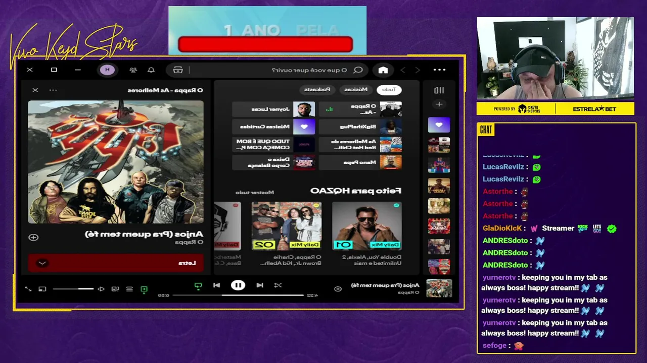Open the Queue icon in player bar
647x363 pixels.
[129, 289]
